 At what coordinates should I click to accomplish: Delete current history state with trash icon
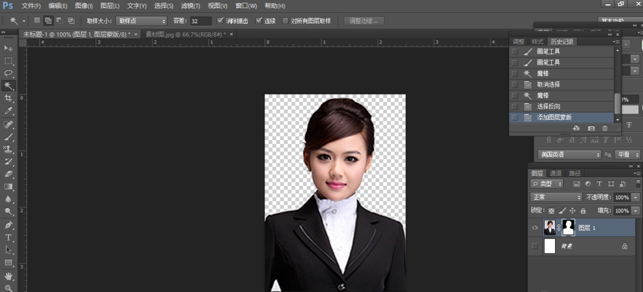[605, 129]
